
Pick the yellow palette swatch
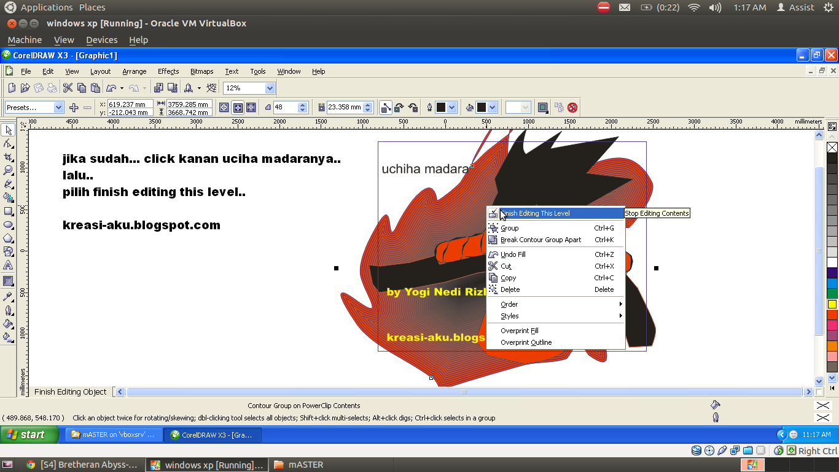832,304
